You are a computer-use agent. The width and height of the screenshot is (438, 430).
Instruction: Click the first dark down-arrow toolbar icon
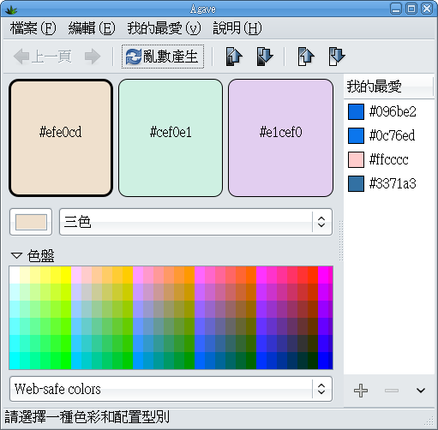[x=265, y=57]
